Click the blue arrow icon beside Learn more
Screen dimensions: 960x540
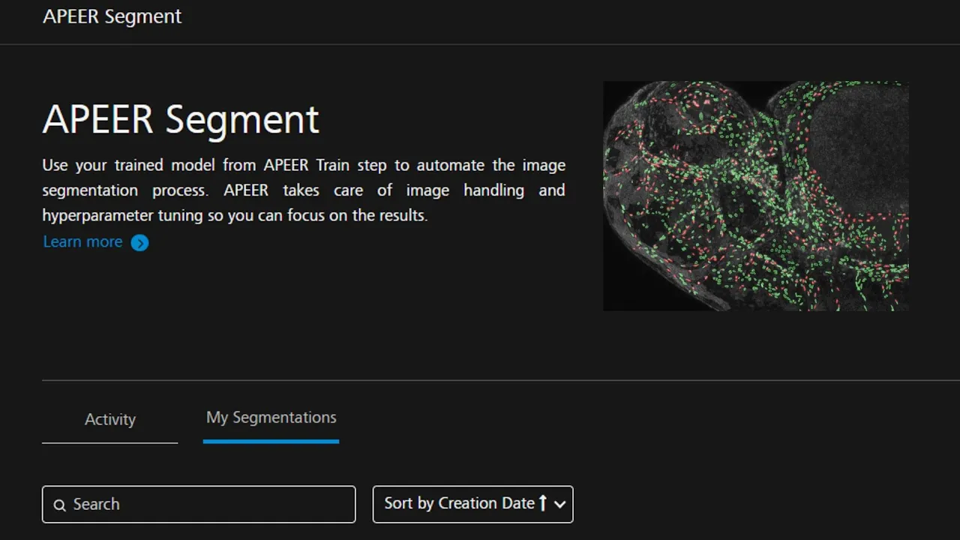tap(139, 242)
